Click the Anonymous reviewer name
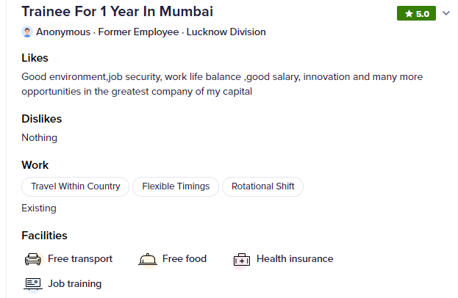Screen dimensions: 458x298 coord(63,32)
